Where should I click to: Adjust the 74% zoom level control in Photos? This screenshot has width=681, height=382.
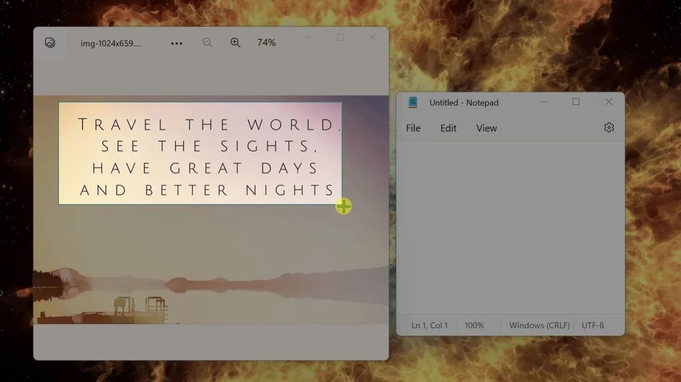click(266, 43)
